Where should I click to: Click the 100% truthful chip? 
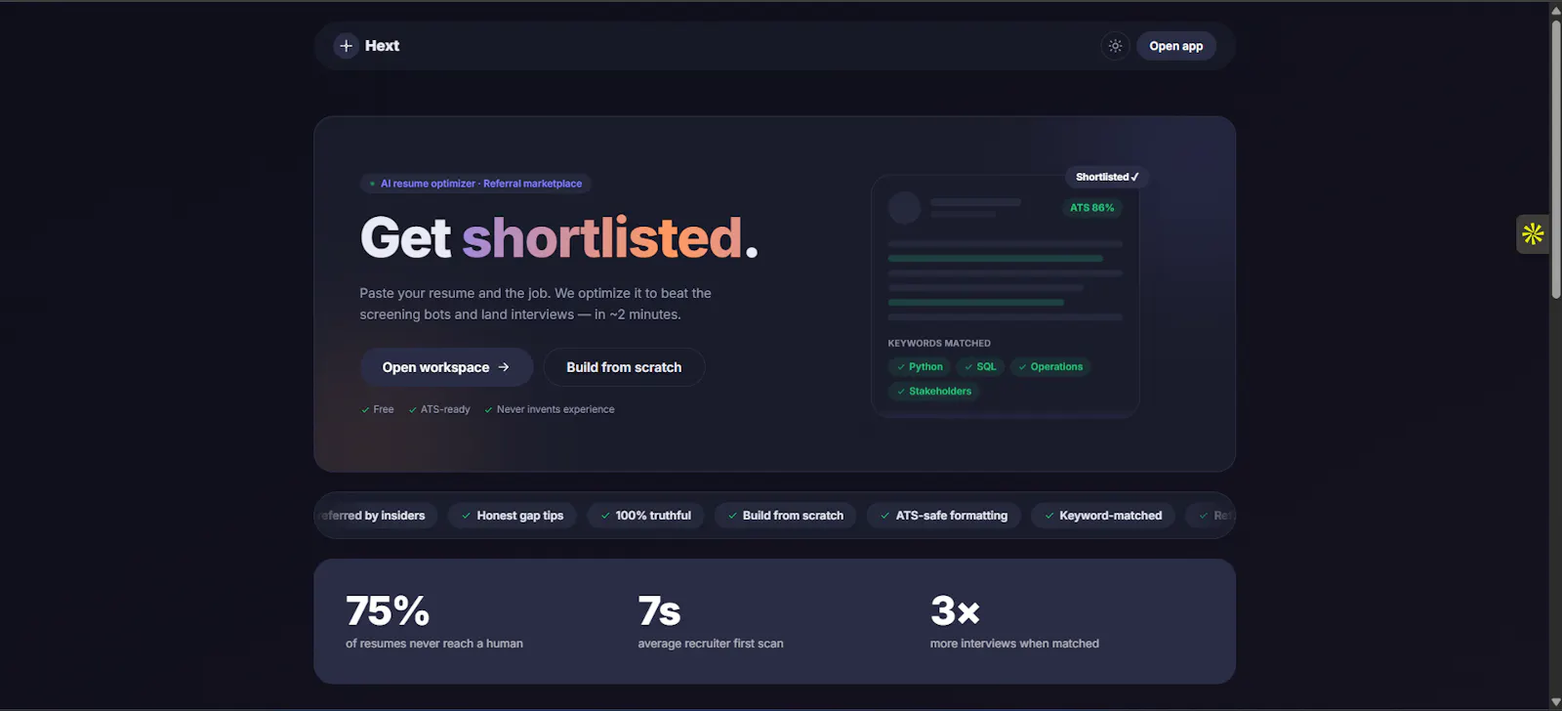[645, 516]
